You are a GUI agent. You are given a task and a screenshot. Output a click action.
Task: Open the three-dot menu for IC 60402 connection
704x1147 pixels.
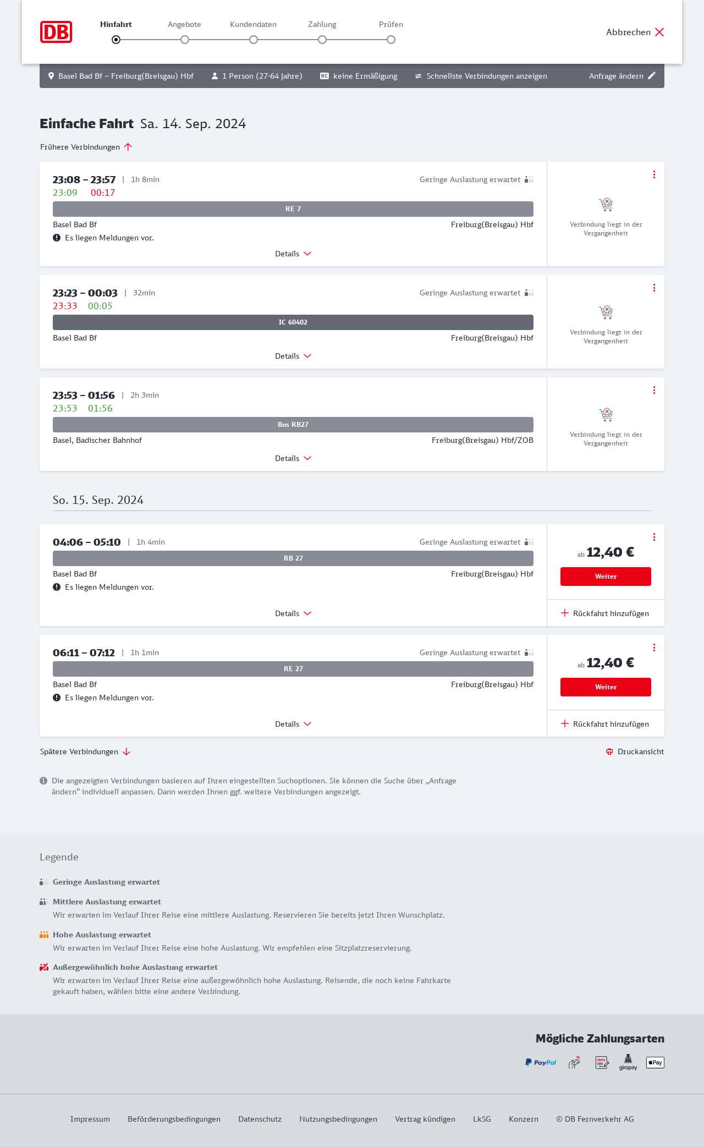(x=654, y=288)
